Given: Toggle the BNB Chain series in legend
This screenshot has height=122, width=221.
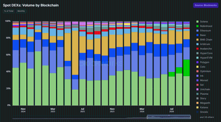Looking at the screenshot, I should (204, 40).
